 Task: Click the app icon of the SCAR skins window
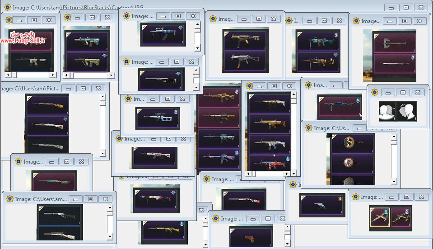click(249, 86)
